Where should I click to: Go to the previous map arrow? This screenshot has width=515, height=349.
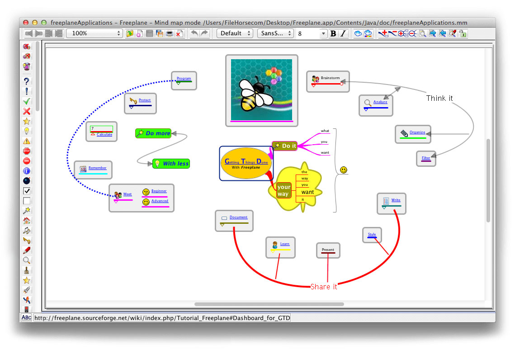(29, 33)
